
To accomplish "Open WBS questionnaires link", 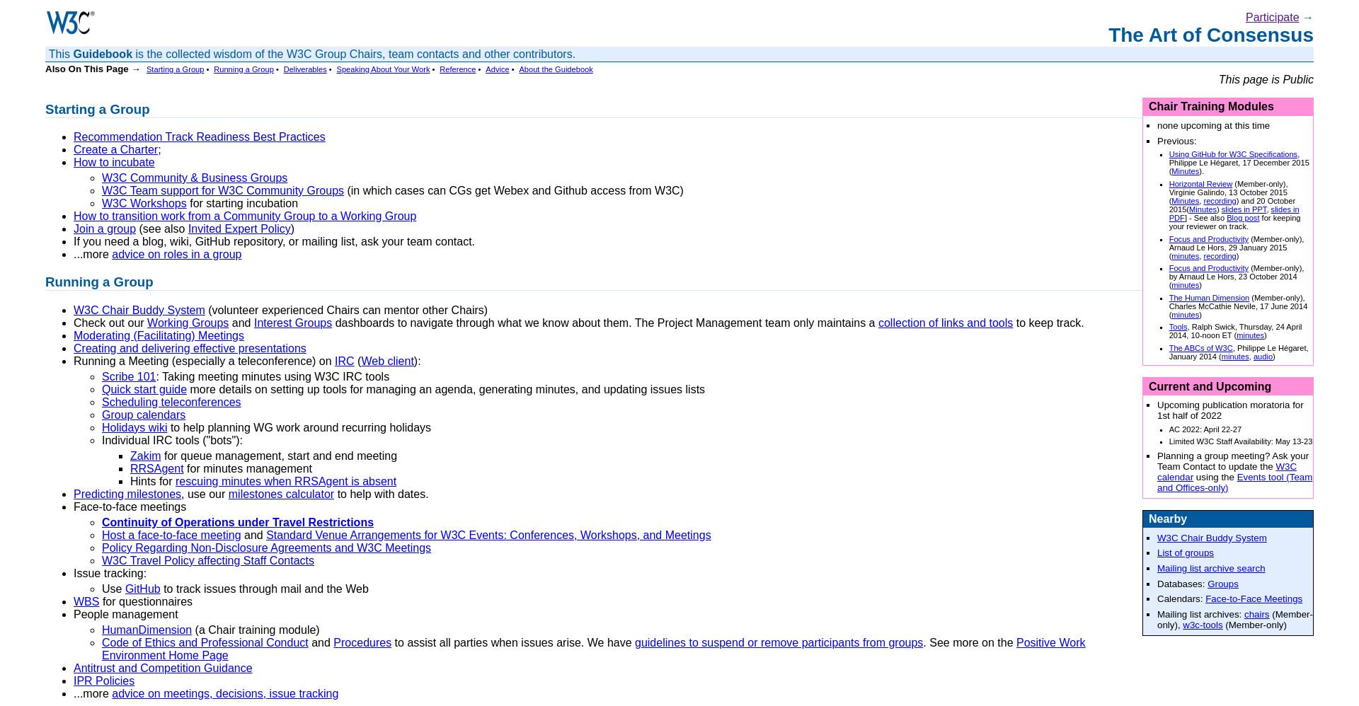I will 86,602.
